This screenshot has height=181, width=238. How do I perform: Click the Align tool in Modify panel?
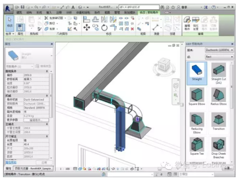(x=86, y=19)
